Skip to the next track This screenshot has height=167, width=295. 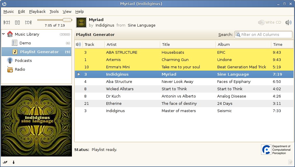tap(28, 22)
